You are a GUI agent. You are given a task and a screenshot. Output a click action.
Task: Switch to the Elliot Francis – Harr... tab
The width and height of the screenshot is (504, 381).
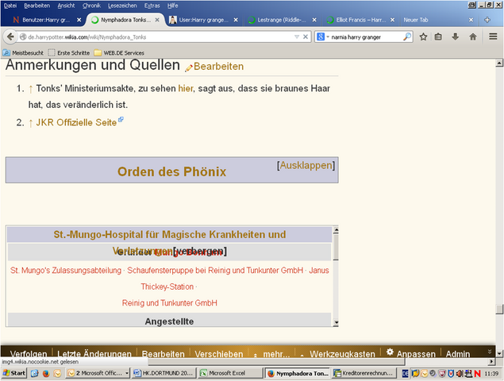(360, 20)
